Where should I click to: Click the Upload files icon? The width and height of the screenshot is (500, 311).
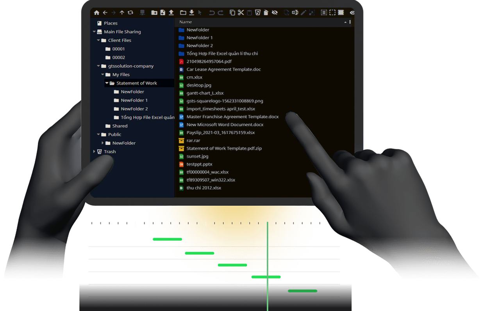(x=171, y=13)
